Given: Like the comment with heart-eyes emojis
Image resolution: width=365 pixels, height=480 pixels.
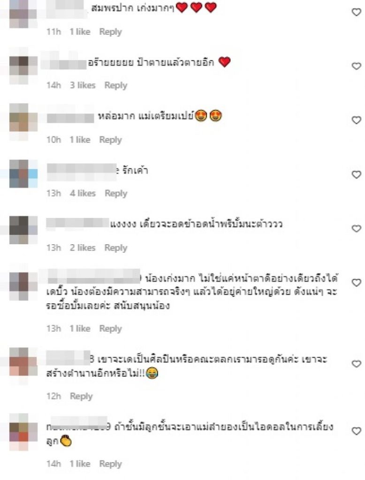Looking at the screenshot, I should tap(356, 120).
